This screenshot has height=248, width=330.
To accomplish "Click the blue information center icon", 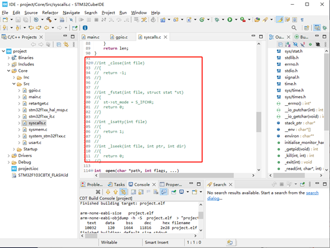I will coord(85,27).
